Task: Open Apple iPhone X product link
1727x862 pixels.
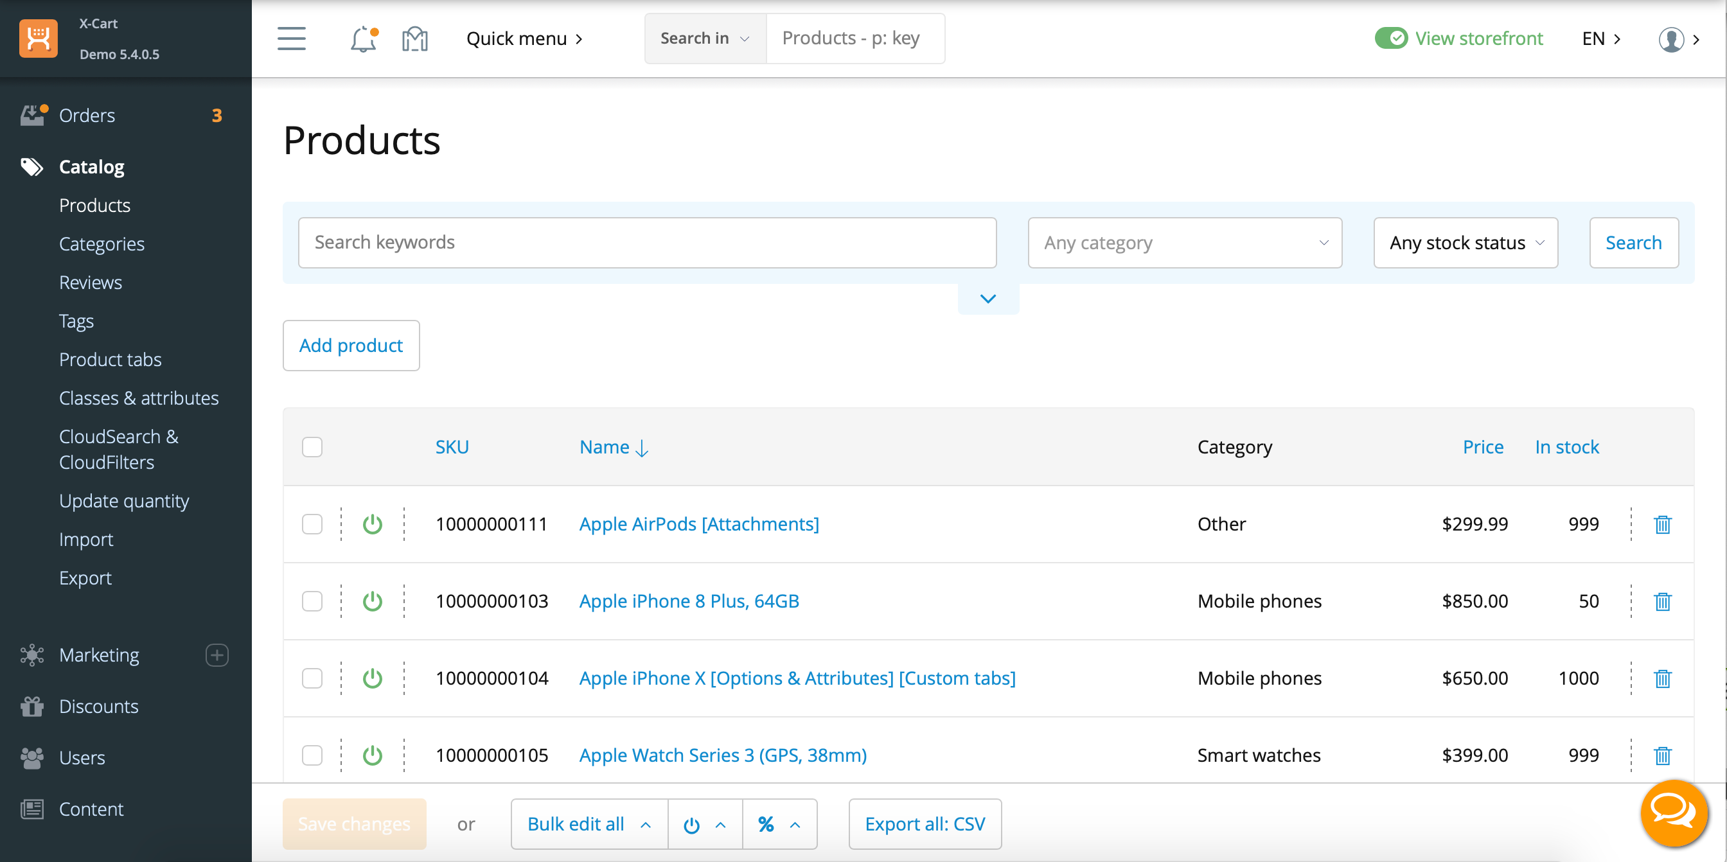Action: pyautogui.click(x=797, y=678)
